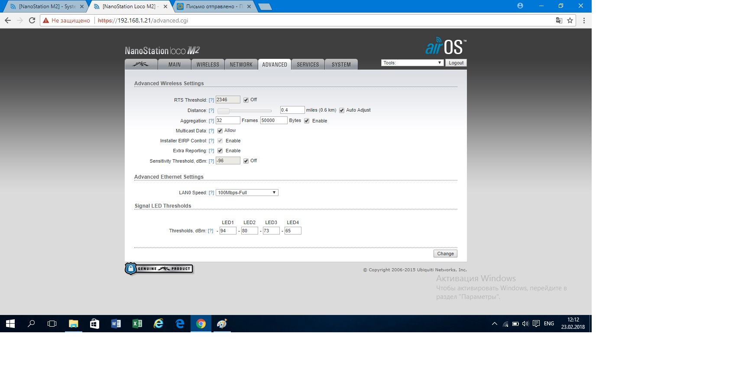Reload the current page
The height and width of the screenshot is (379, 745).
(32, 20)
